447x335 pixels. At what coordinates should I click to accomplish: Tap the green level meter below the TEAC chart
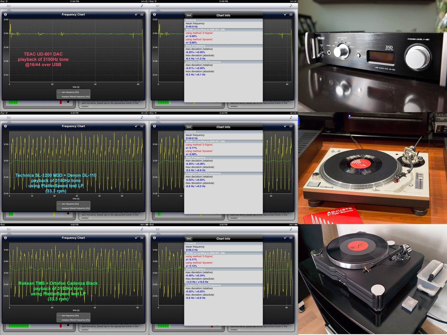[x=13, y=102]
